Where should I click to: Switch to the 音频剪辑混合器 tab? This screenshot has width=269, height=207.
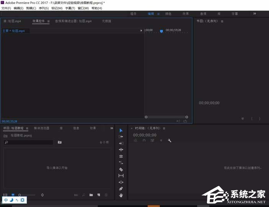tap(73, 21)
